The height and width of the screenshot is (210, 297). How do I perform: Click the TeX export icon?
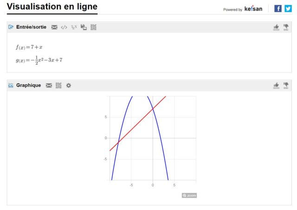[74, 27]
